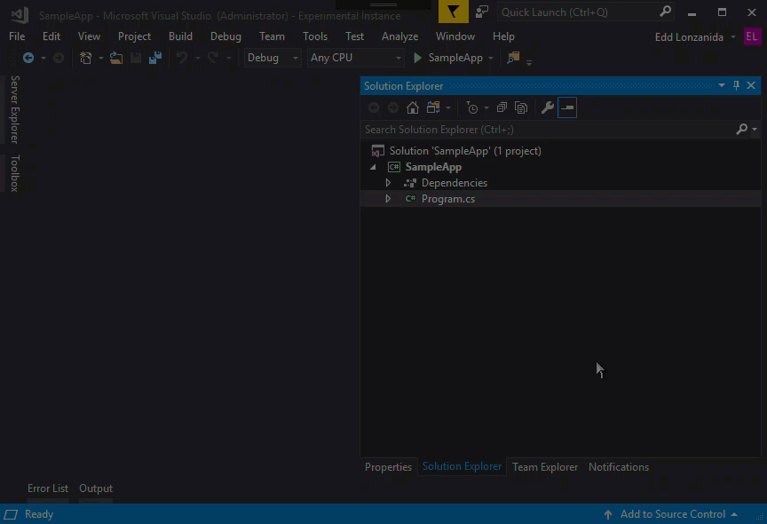Select the Program.cs file
Viewport: 767px width, 524px height.
click(x=448, y=199)
